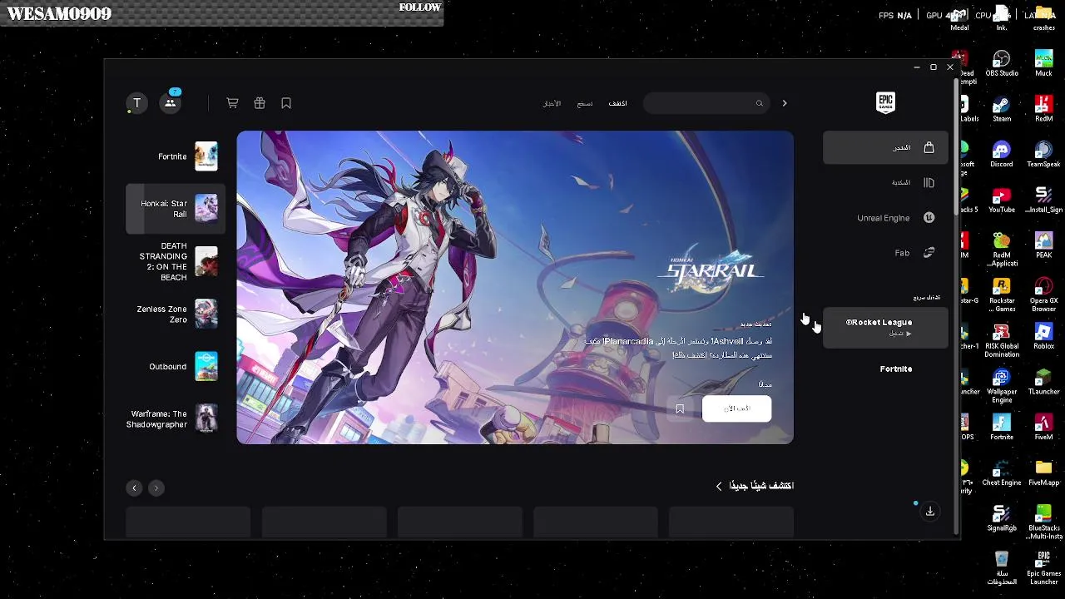Open OBS Studio desktop shortcut

[x=1002, y=63]
